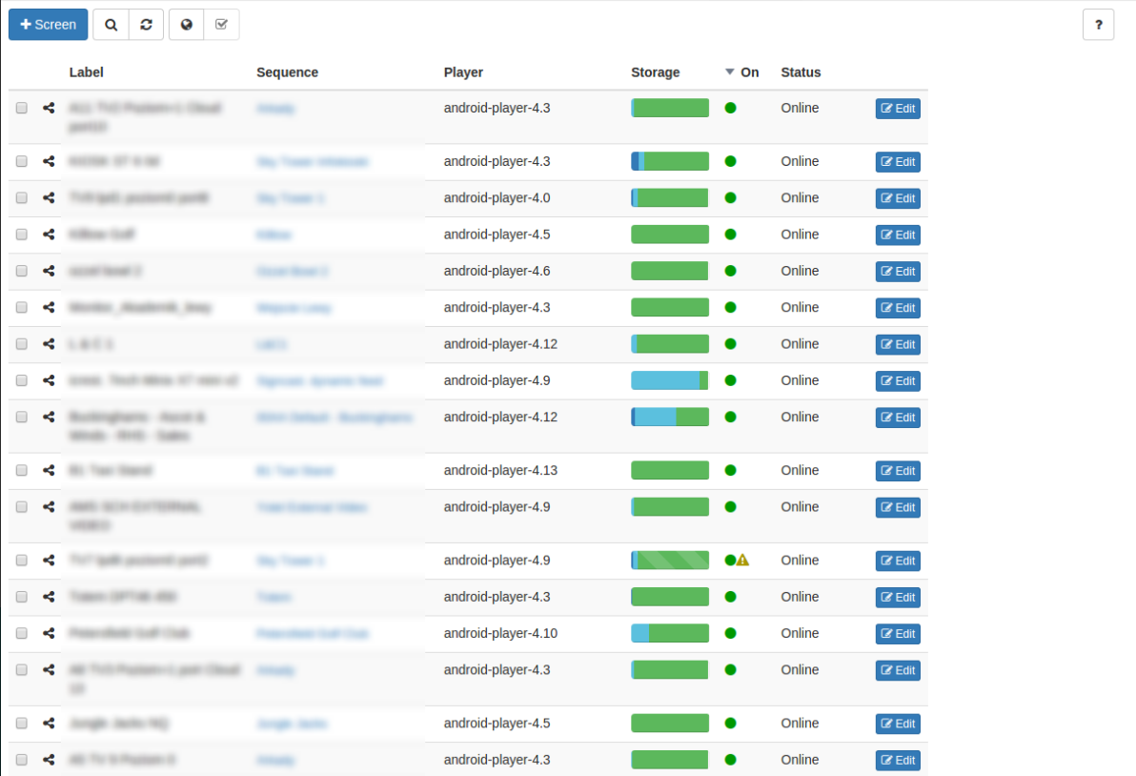Click storage bar in android-player-4.10 row
Image resolution: width=1136 pixels, height=776 pixels.
point(670,633)
